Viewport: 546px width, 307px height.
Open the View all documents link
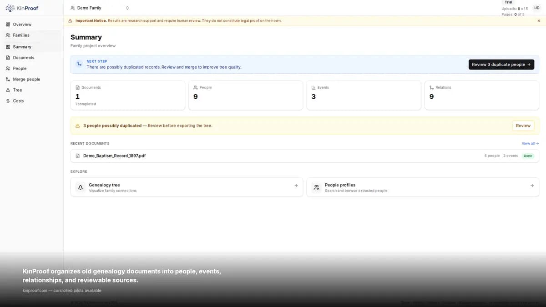point(530,143)
